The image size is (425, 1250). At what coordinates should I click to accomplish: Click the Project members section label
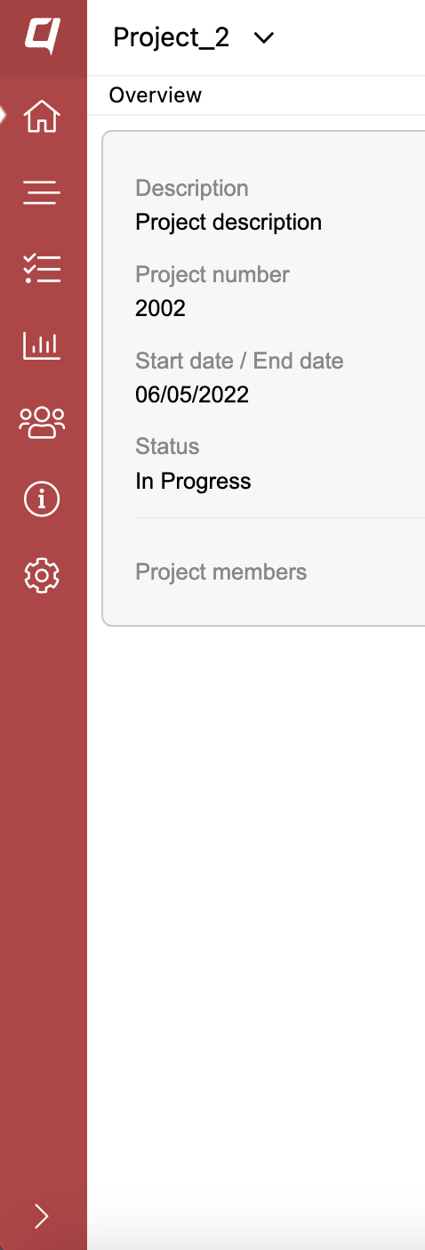(221, 572)
